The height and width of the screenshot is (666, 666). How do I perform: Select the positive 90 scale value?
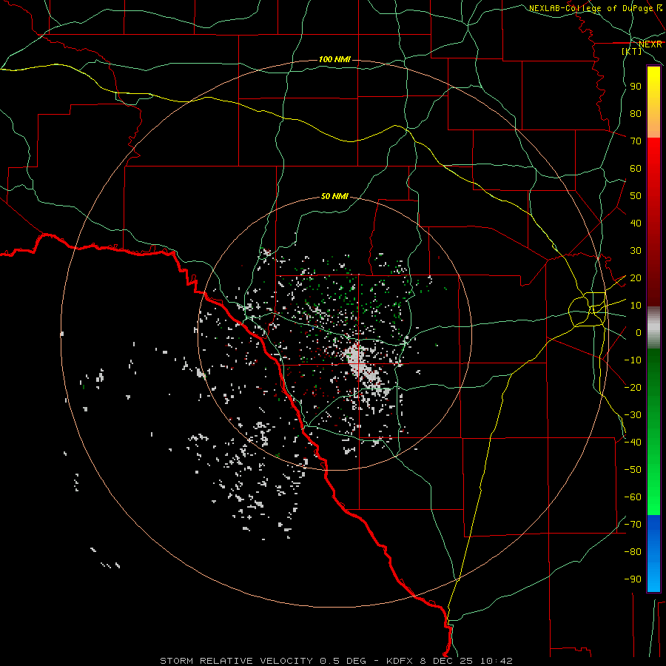tap(636, 87)
